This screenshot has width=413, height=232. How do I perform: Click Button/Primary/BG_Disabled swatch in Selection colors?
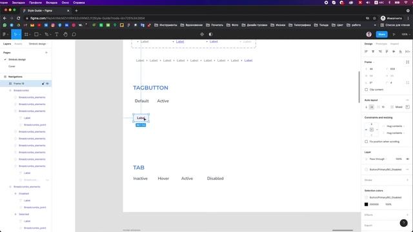[366, 197]
